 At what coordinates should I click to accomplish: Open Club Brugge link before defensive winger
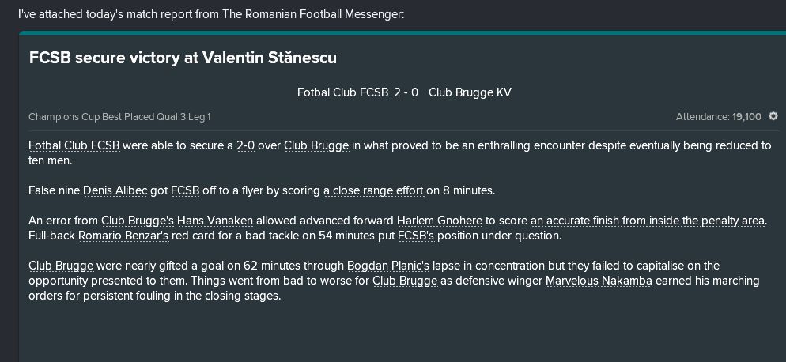(x=405, y=281)
